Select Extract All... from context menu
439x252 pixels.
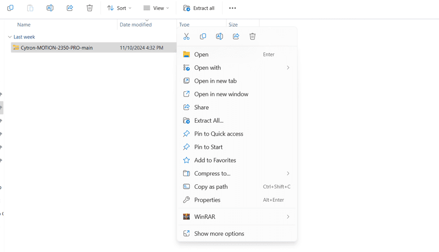(x=209, y=121)
